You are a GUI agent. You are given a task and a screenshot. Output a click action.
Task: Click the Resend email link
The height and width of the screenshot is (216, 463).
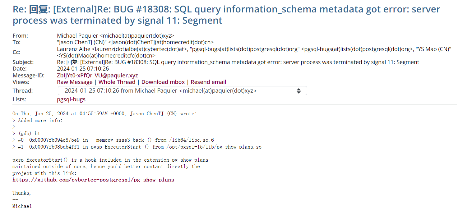pyautogui.click(x=208, y=82)
